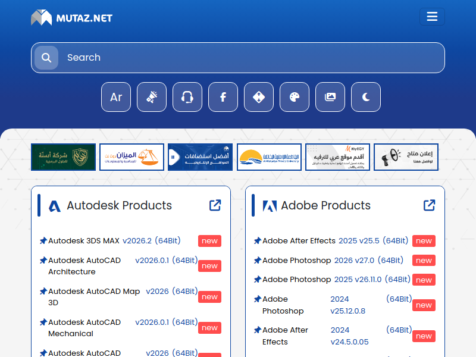Viewport: 476px width, 357px height.
Task: Click the diamond directions sign icon
Action: [x=259, y=97]
